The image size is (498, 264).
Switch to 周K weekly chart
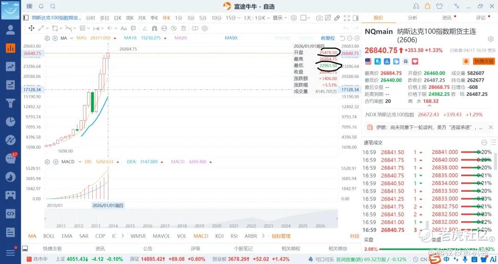130,18
